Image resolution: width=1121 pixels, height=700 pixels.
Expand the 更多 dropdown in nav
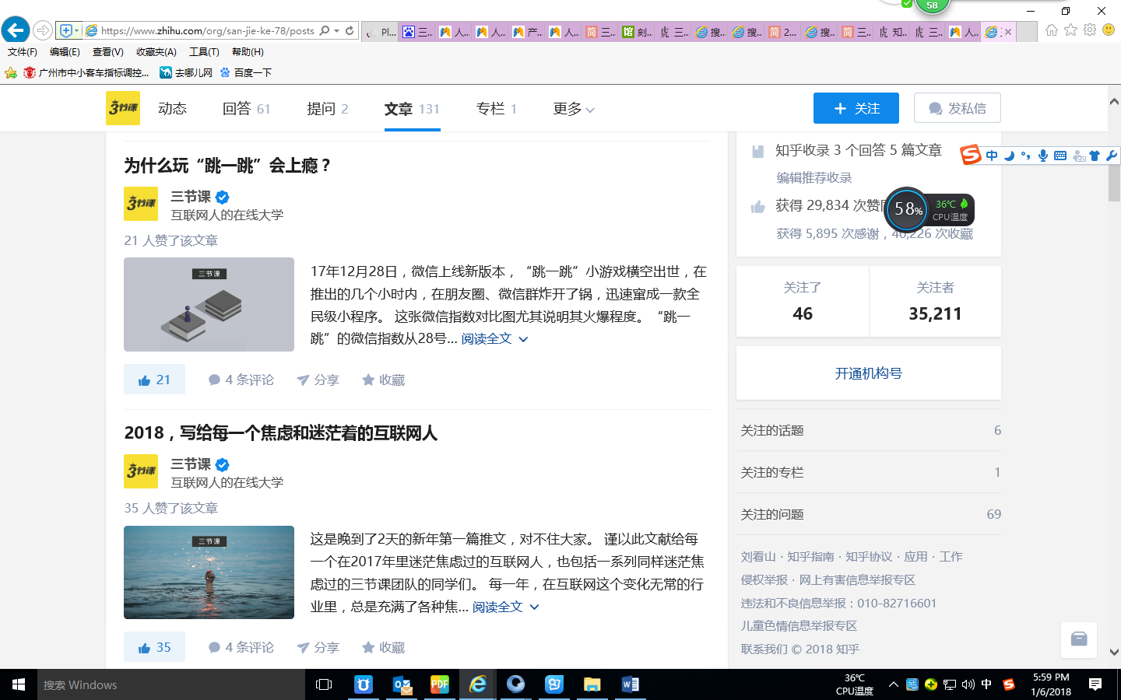pyautogui.click(x=574, y=109)
